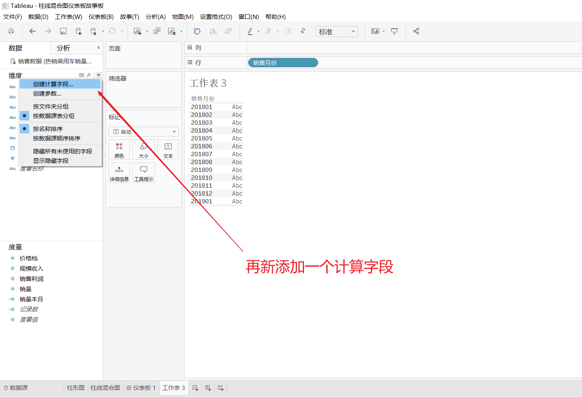The width and height of the screenshot is (582, 397).
Task: Duplicate the sheet using duplicate icon
Action: pos(157,31)
